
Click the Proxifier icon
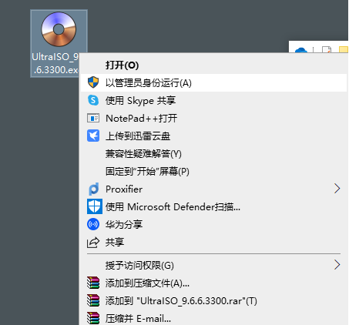click(93, 189)
